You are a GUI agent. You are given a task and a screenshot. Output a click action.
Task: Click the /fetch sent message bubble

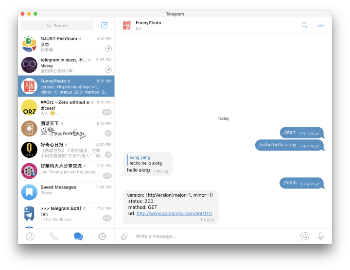[x=301, y=183]
